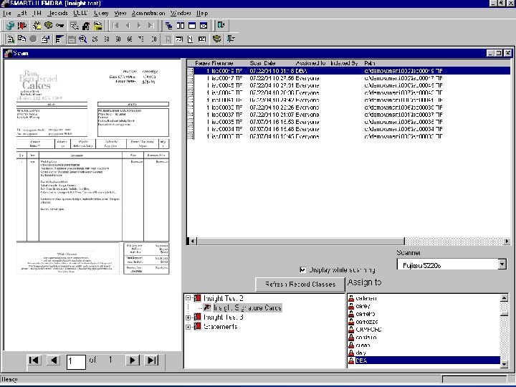Image resolution: width=516 pixels, height=387 pixels.
Task: Open the yellow folder toolbar icon
Action: 97,25
